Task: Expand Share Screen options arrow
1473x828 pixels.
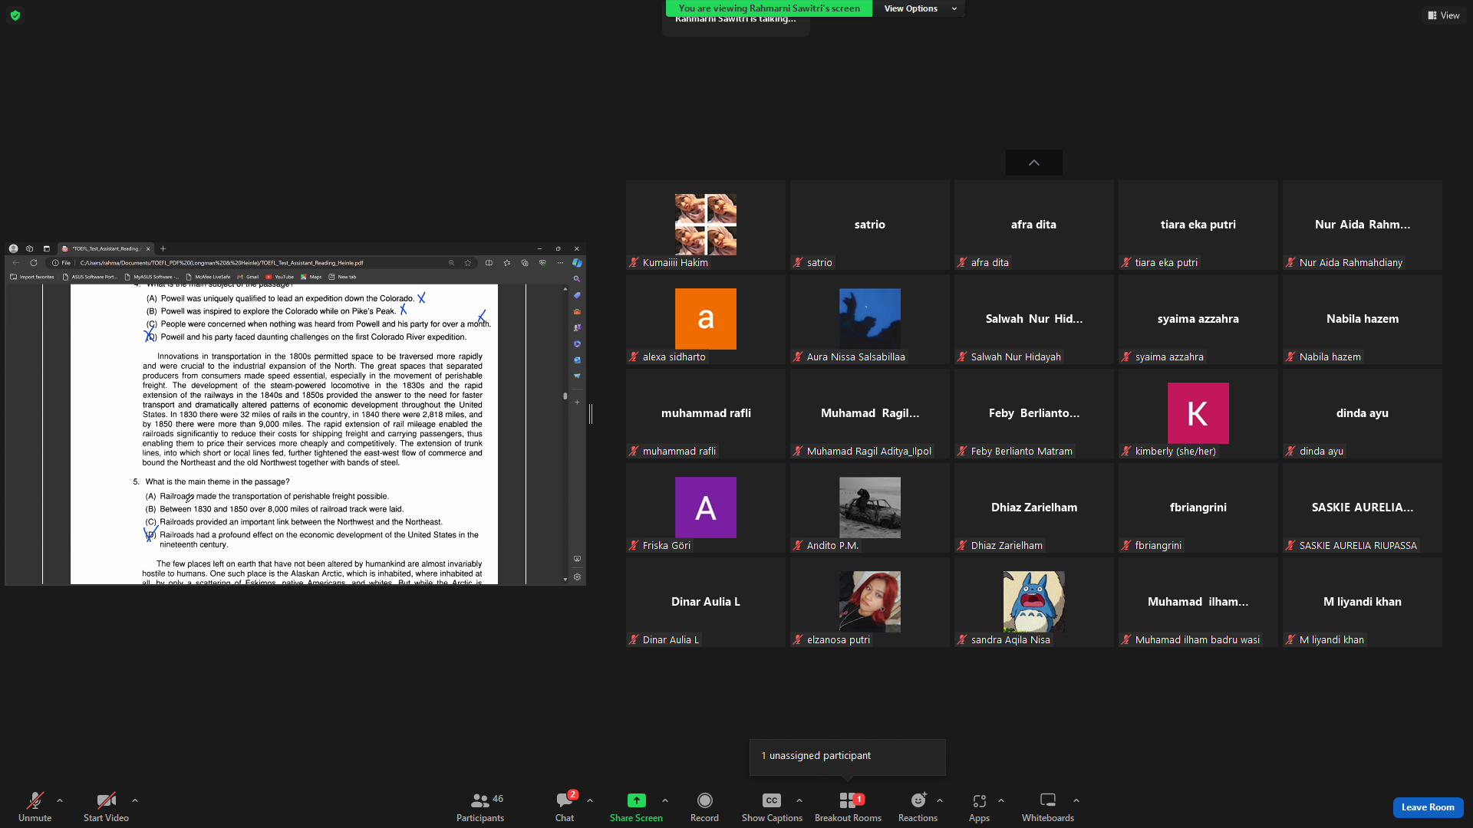Action: point(665,800)
